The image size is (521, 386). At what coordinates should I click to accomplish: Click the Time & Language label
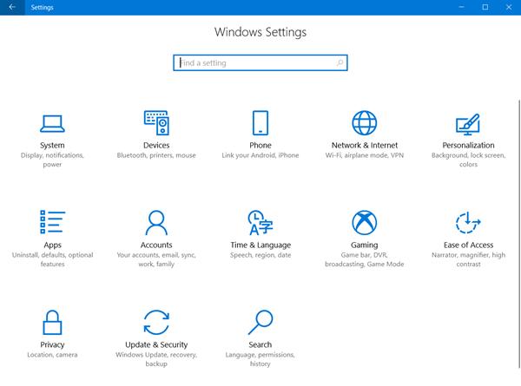pyautogui.click(x=260, y=245)
